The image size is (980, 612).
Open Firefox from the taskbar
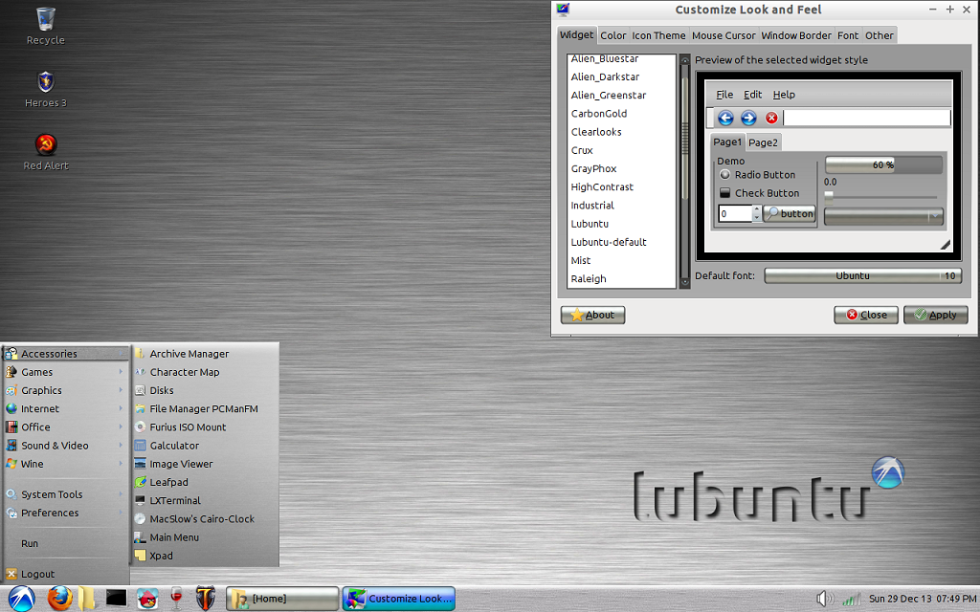60,599
